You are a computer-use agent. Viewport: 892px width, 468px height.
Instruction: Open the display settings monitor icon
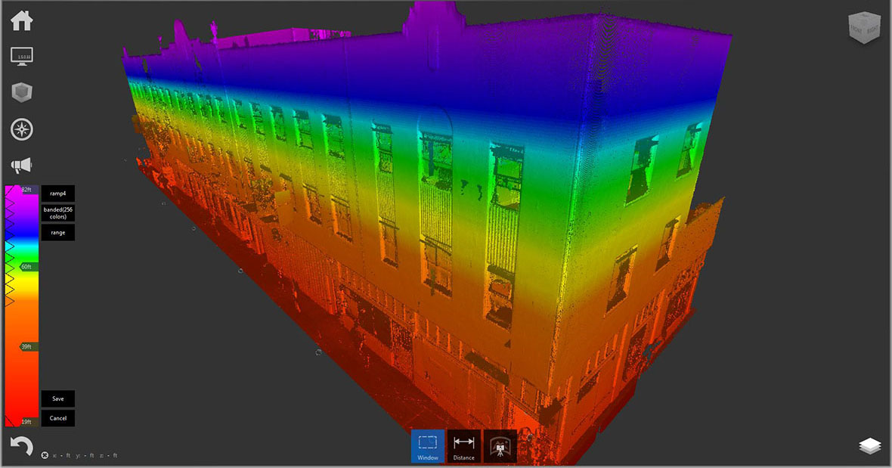click(x=21, y=57)
